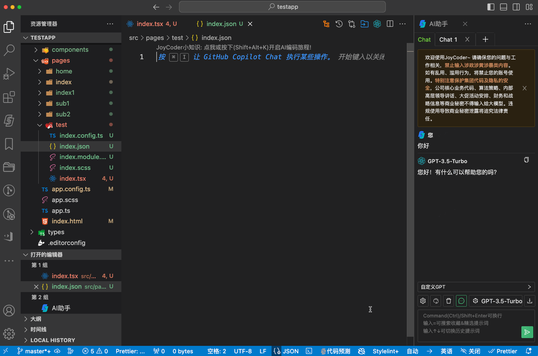Switch to the Chat tab

point(424,40)
